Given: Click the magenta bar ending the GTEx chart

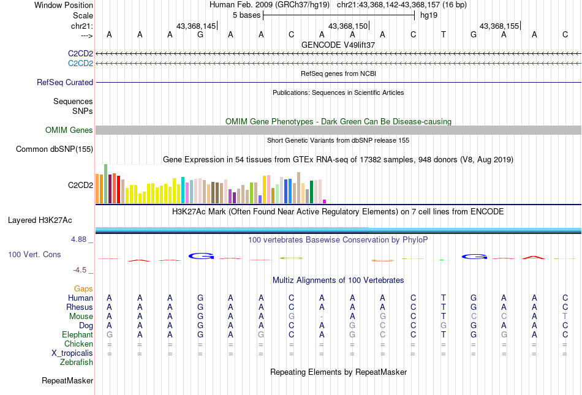Looking at the screenshot, I should pyautogui.click(x=325, y=201).
